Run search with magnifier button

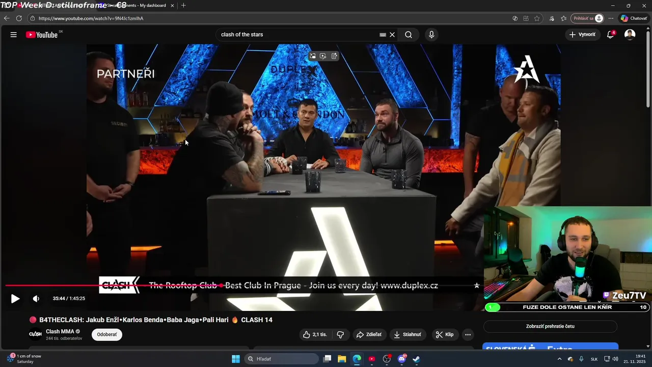pyautogui.click(x=409, y=35)
